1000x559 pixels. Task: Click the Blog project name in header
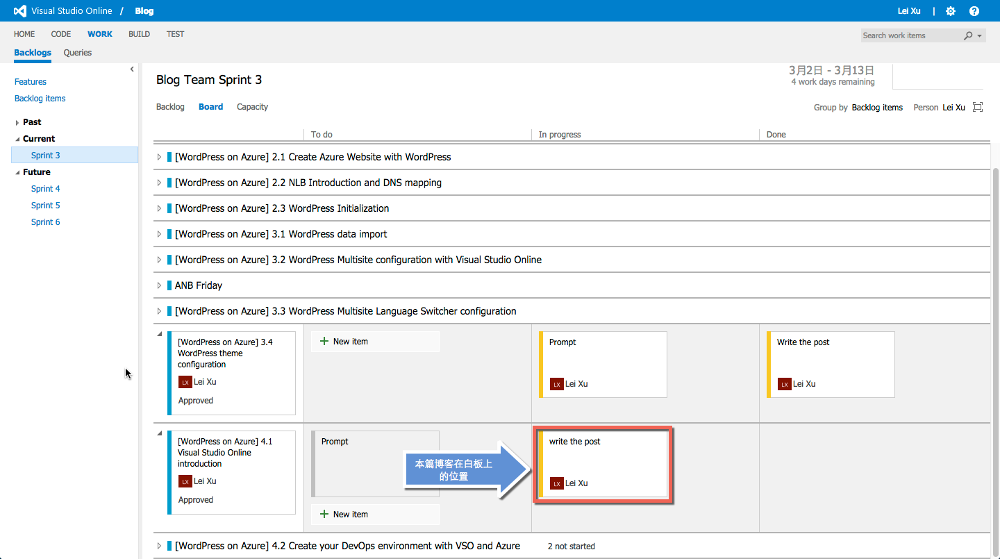[x=144, y=11]
